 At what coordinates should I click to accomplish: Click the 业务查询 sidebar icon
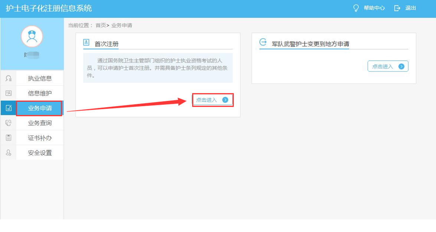click(x=9, y=123)
